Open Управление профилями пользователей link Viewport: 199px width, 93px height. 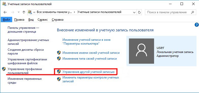pyautogui.click(x=25, y=71)
